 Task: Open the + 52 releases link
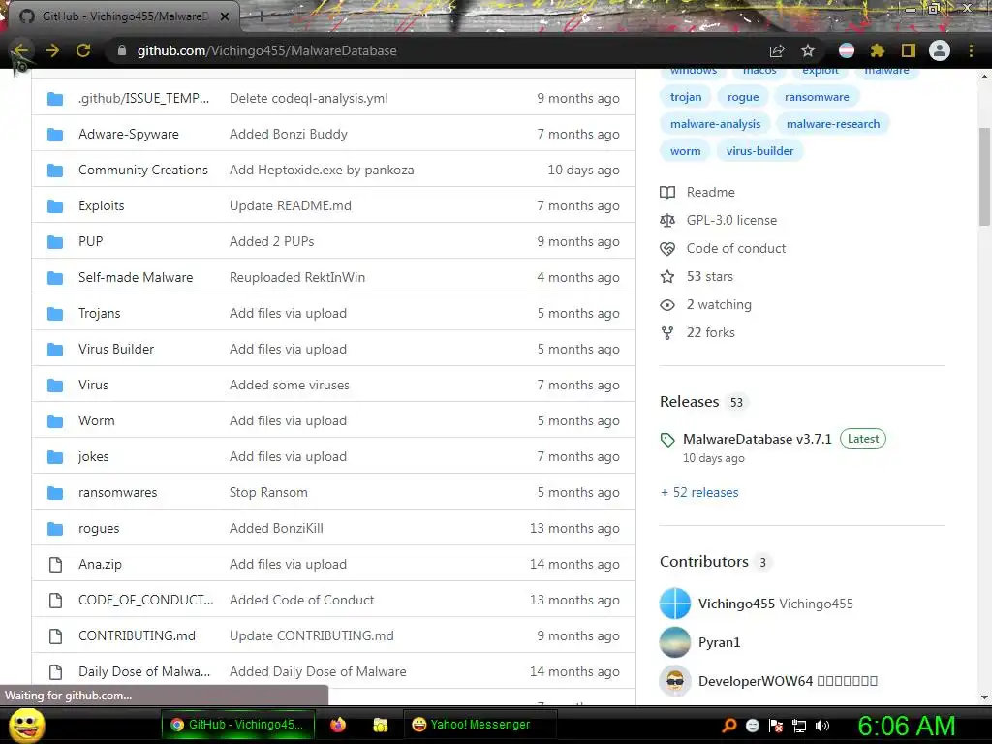coord(699,492)
